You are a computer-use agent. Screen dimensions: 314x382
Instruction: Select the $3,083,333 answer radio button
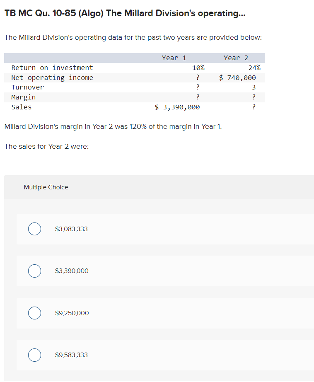point(34,229)
